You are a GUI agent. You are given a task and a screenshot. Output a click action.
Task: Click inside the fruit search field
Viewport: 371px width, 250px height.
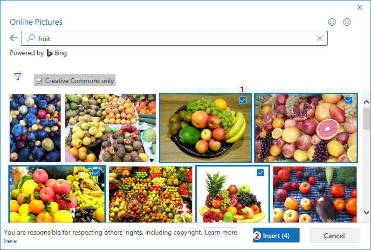click(x=174, y=38)
